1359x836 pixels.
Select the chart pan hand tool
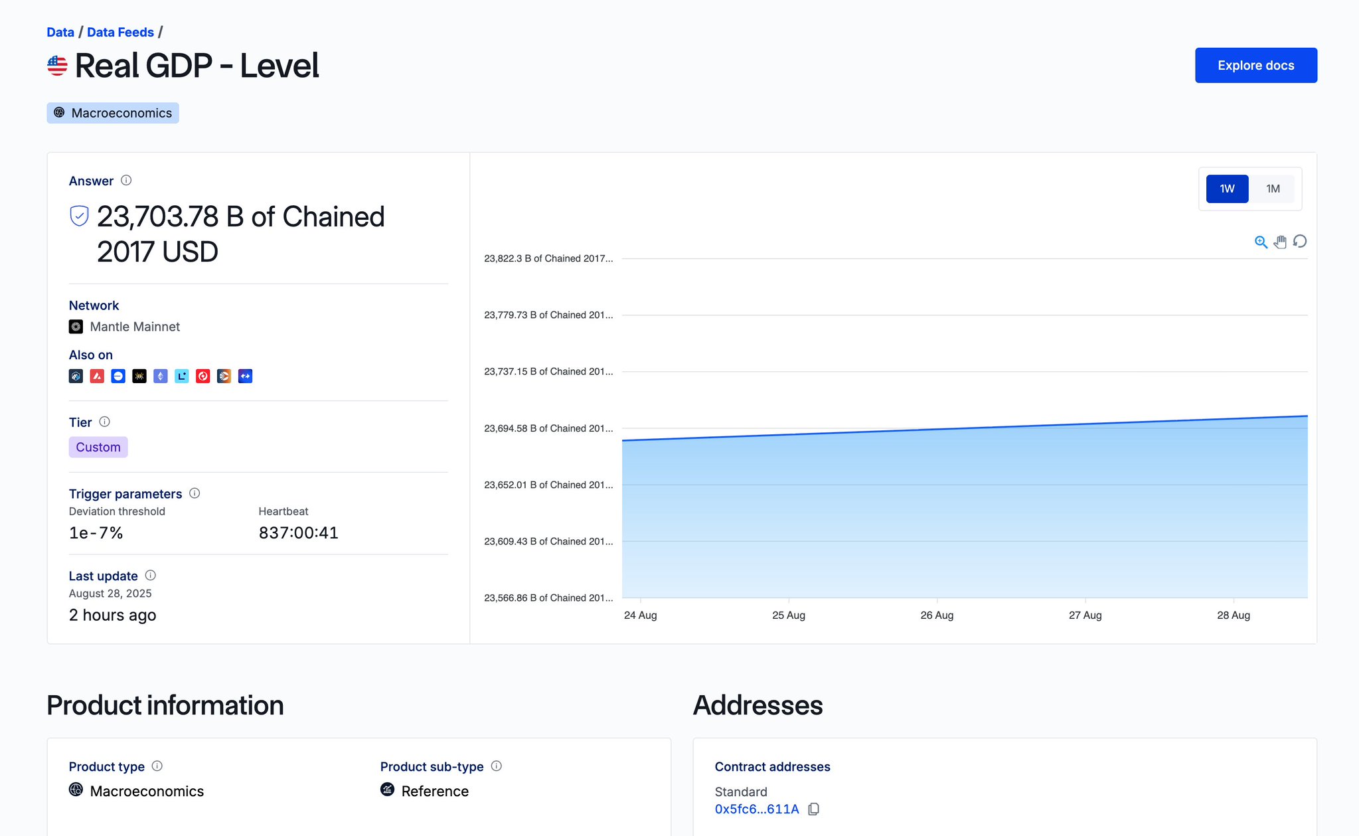pos(1280,242)
